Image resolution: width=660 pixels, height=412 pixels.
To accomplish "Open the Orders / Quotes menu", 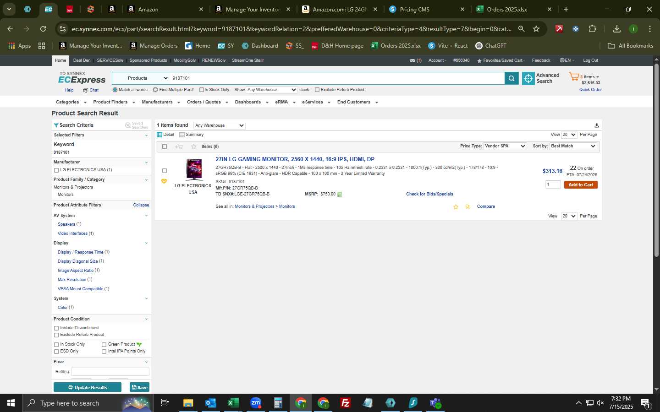I will point(208,102).
